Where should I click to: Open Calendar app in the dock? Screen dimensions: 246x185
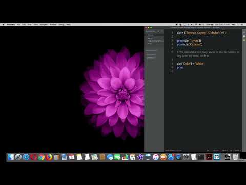[72, 157]
